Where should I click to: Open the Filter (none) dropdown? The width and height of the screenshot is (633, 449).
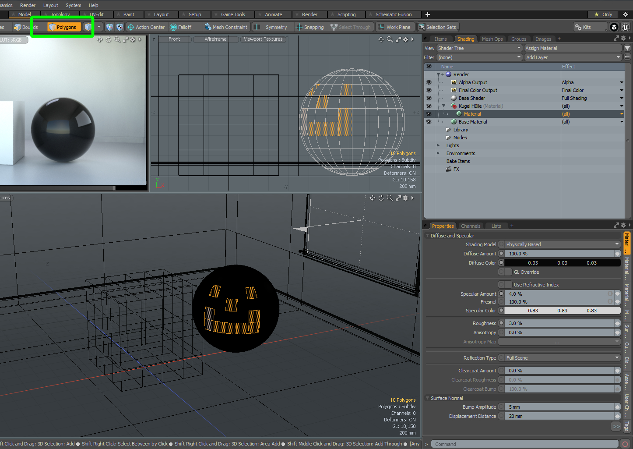[x=479, y=57]
